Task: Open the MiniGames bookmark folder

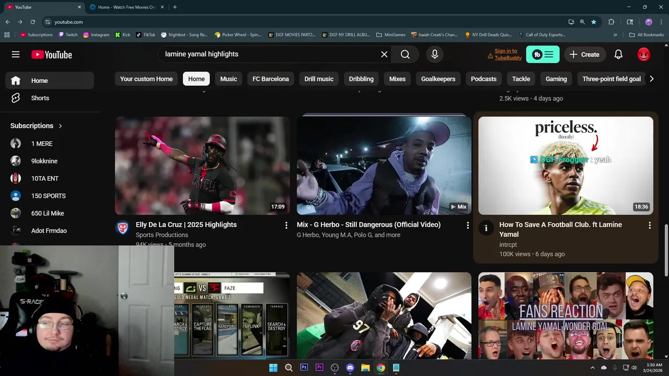Action: [x=390, y=35]
